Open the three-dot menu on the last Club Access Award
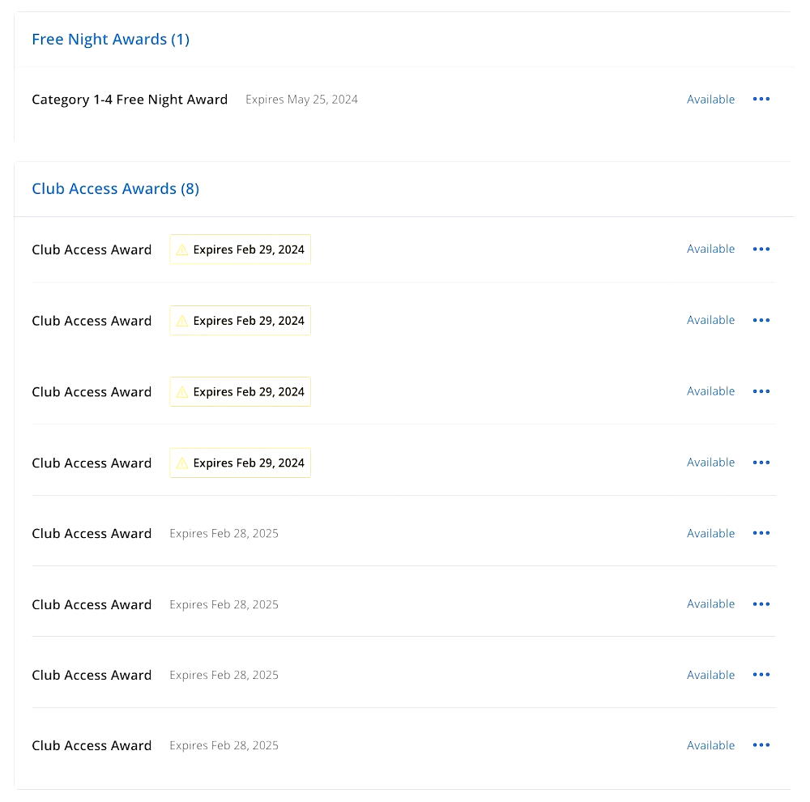The height and width of the screenshot is (802, 810). 761,744
